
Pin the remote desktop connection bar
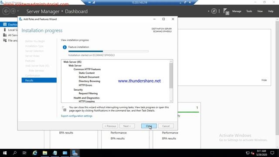89,2
